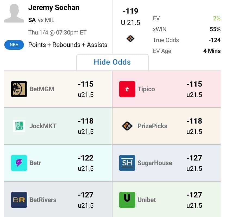Click the SugarHouse SH logo icon
Screen dimensions: 225x217
click(127, 163)
